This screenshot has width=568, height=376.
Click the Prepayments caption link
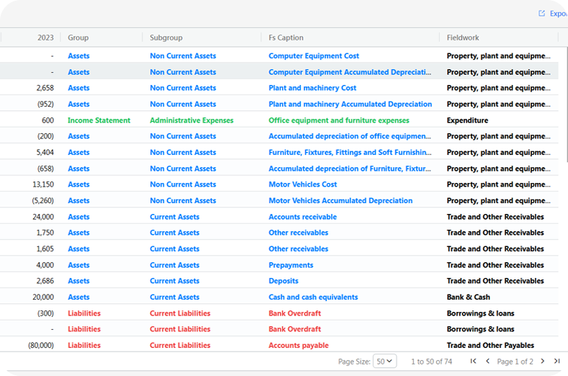[x=290, y=265]
